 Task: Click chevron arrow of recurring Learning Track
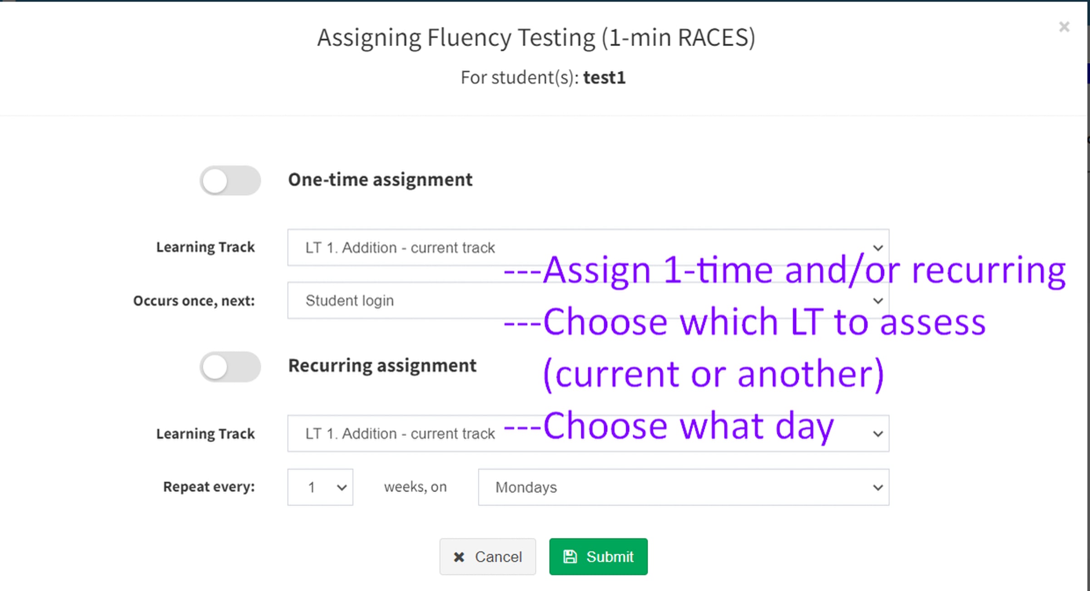tap(878, 434)
